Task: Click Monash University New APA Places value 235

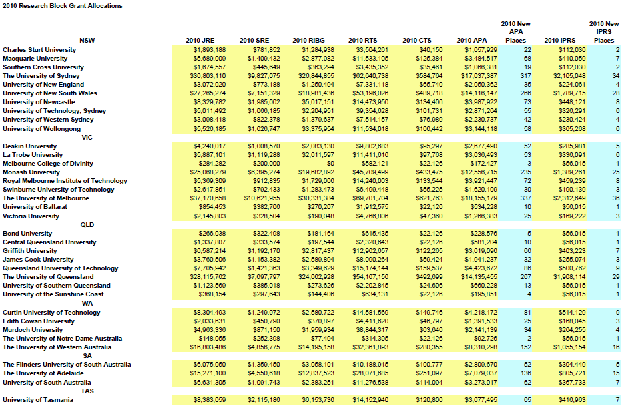Action: pos(525,172)
